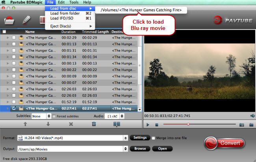Click the trash can delete icon
Image resolution: width=256 pixels, height=162 pixels.
pyautogui.click(x=94, y=124)
